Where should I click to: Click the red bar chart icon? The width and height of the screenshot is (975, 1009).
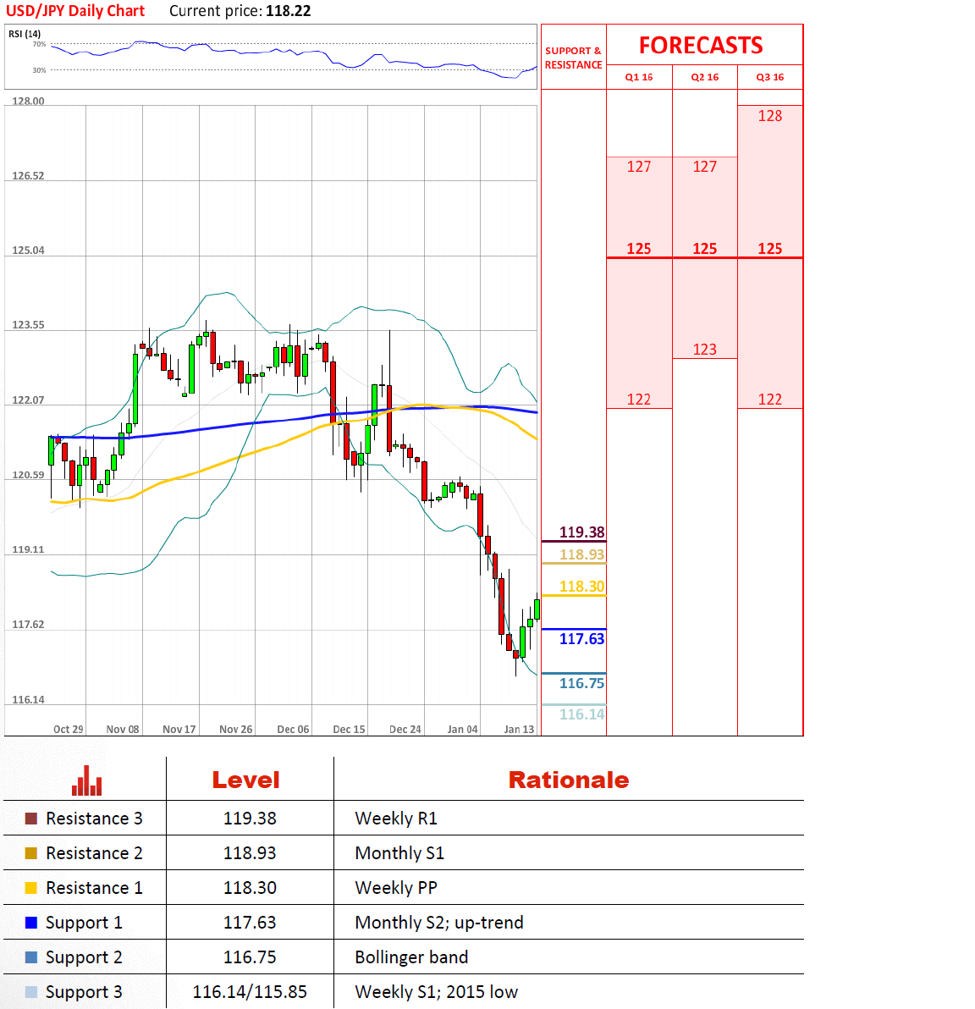tap(87, 780)
